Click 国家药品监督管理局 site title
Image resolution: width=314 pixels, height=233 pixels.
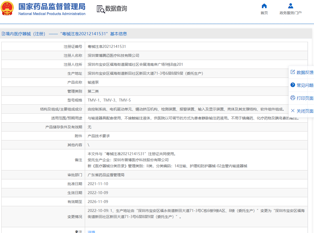pyautogui.click(x=52, y=6)
